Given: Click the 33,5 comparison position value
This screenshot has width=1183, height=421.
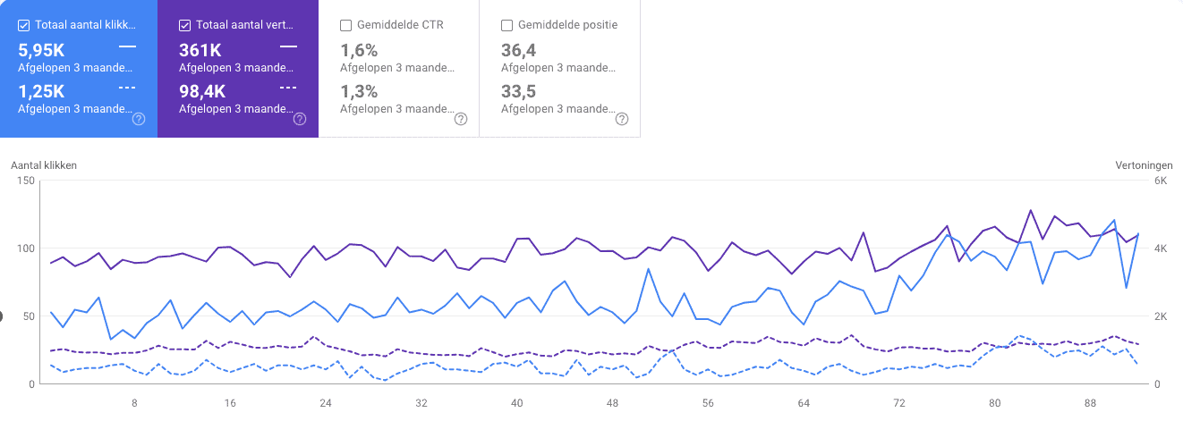Looking at the screenshot, I should click(x=519, y=91).
